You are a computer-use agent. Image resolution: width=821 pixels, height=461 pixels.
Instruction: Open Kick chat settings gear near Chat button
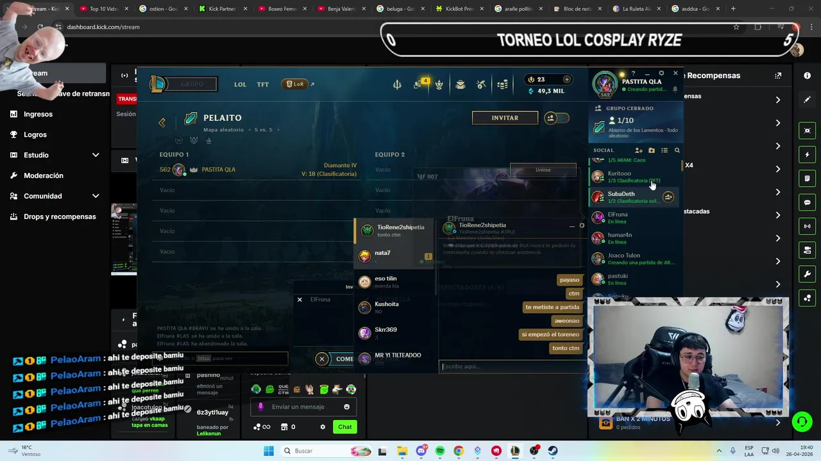[323, 427]
